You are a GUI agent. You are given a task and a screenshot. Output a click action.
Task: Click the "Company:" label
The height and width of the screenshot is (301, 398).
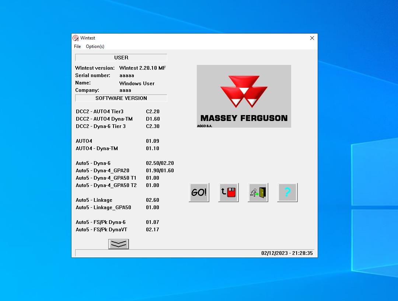pos(87,90)
